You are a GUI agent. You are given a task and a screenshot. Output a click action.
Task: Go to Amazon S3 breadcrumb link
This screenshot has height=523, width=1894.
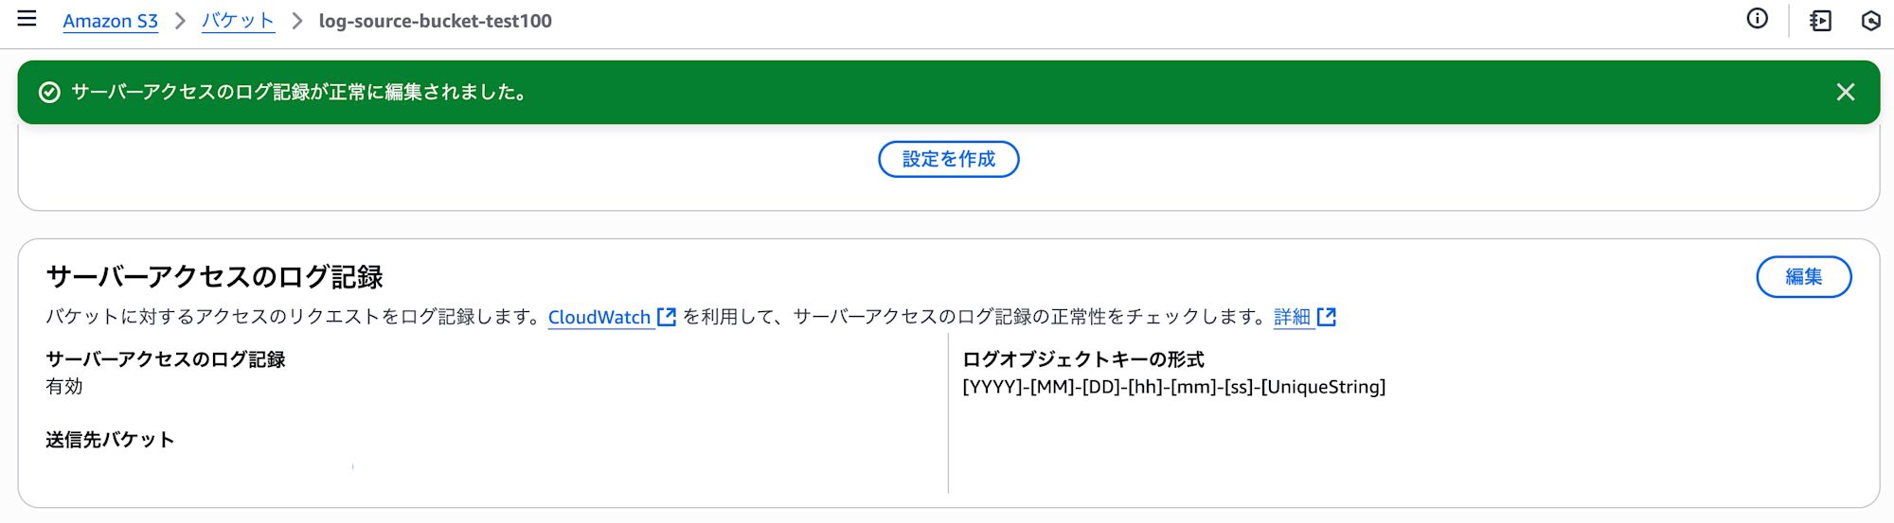[x=110, y=21]
